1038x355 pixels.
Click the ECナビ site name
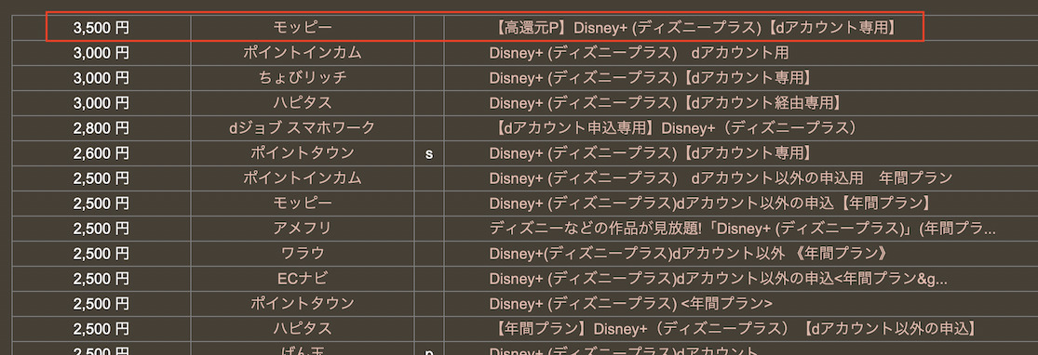coord(303,279)
